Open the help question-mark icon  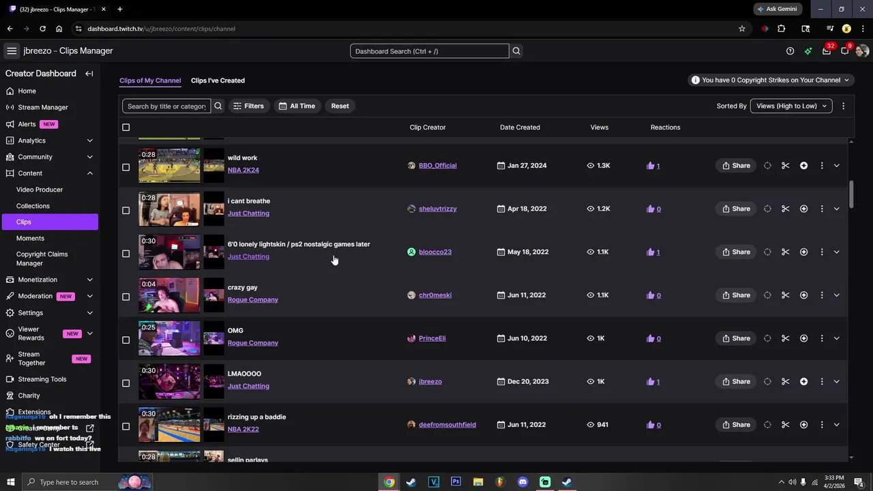790,51
